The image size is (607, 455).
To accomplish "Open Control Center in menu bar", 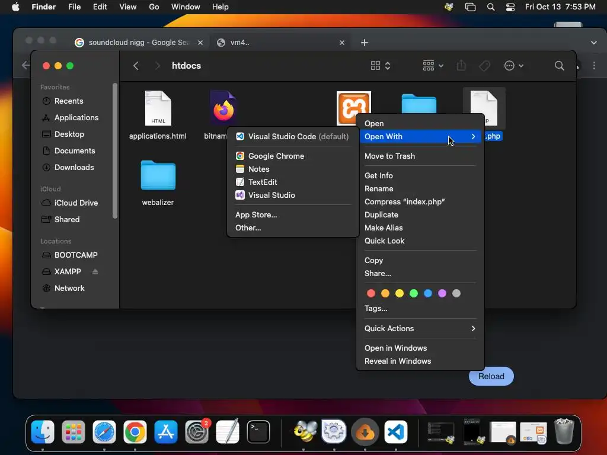I will (510, 7).
